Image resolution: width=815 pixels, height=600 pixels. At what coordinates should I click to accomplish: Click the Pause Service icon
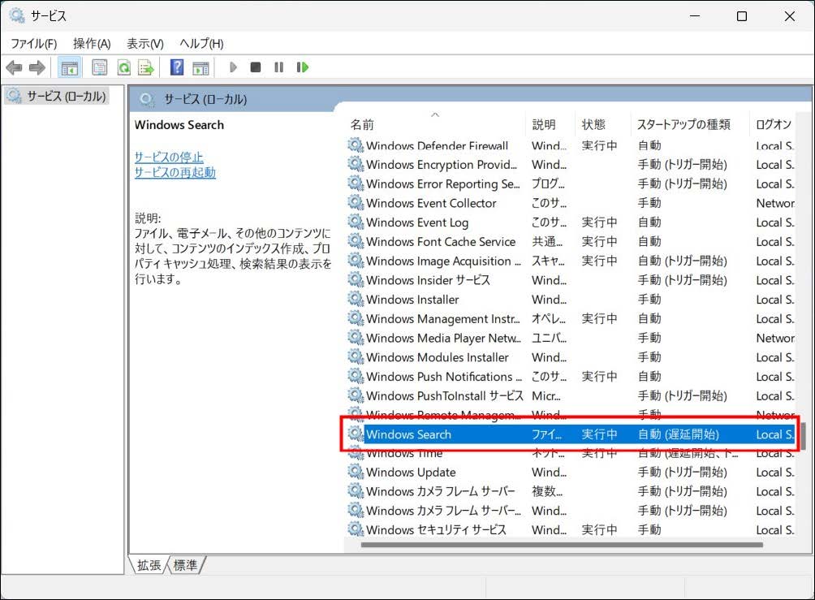(279, 67)
